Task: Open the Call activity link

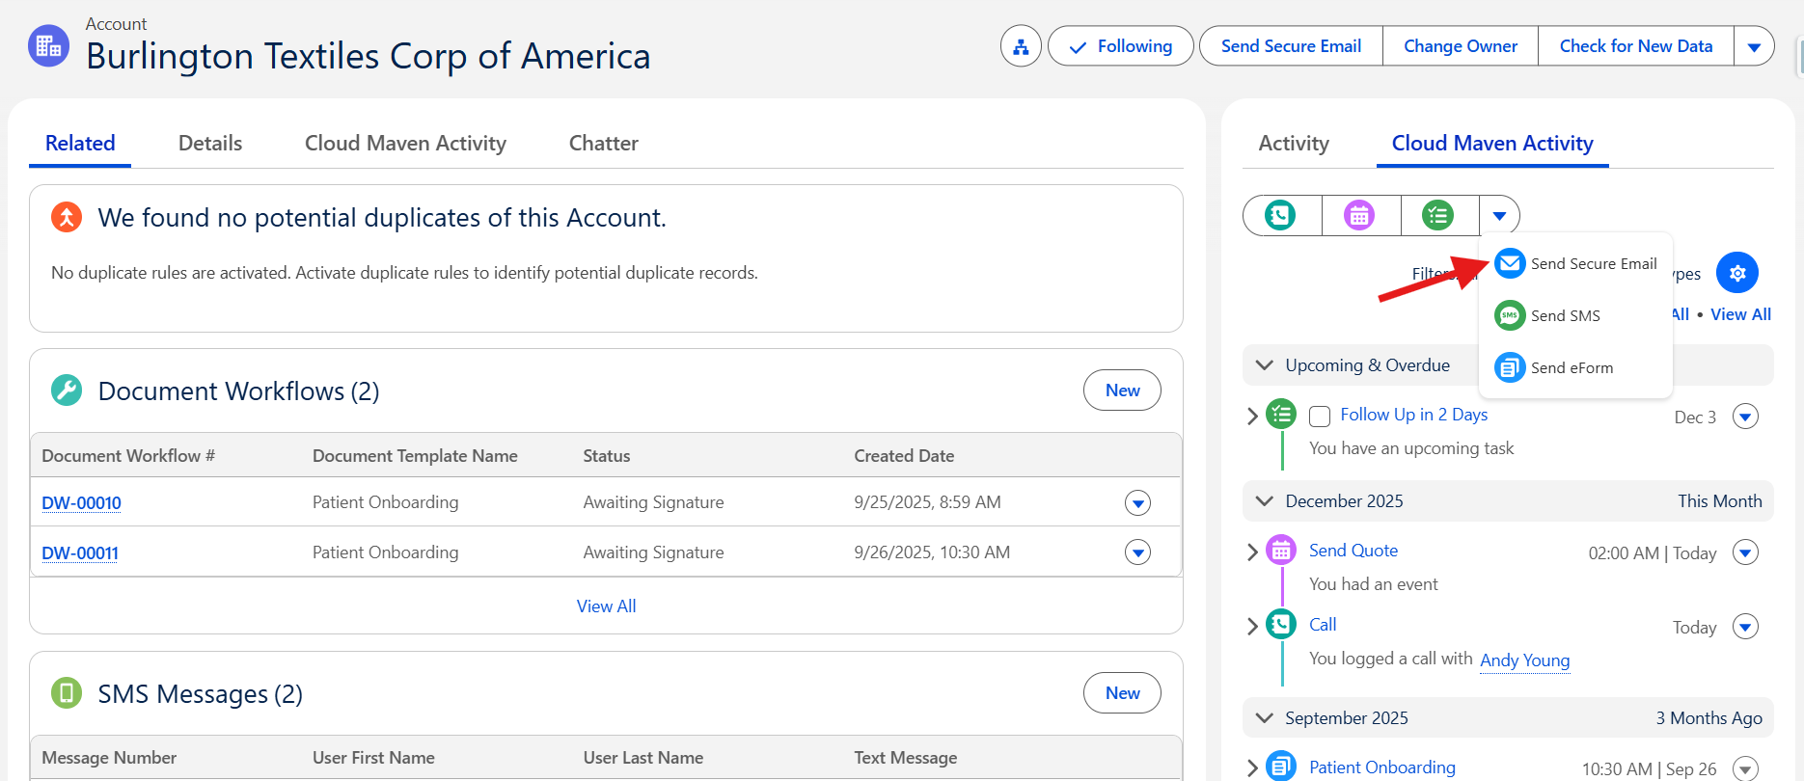Action: click(x=1323, y=625)
